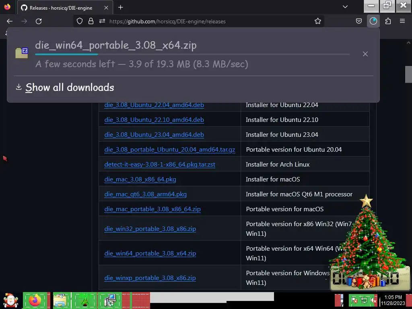Open the tracking protection shield icon

click(x=80, y=21)
